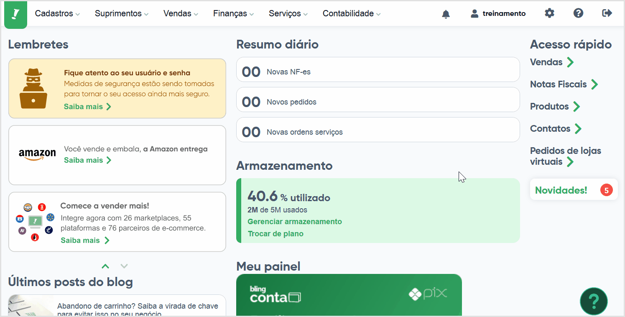
Task: Click the red badge showing 5
Action: pyautogui.click(x=606, y=190)
